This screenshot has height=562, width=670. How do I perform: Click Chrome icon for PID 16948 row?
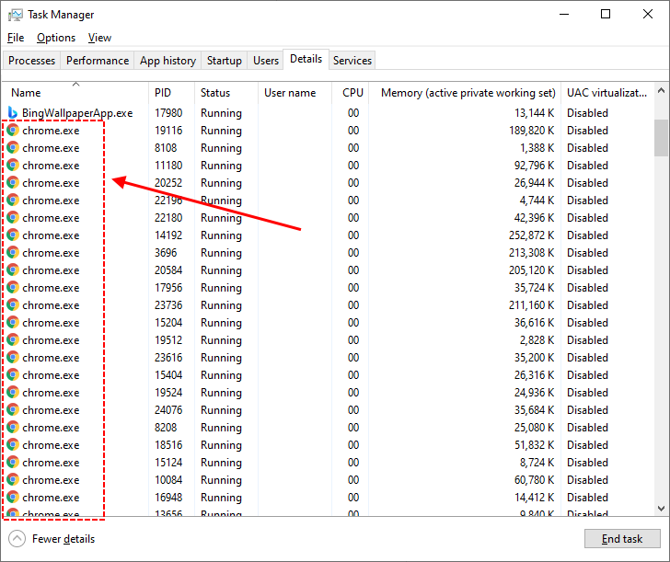pos(13,498)
